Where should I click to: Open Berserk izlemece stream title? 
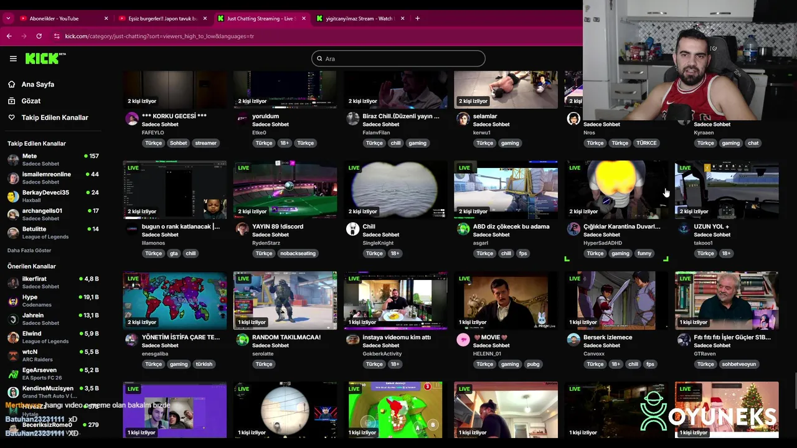(608, 337)
